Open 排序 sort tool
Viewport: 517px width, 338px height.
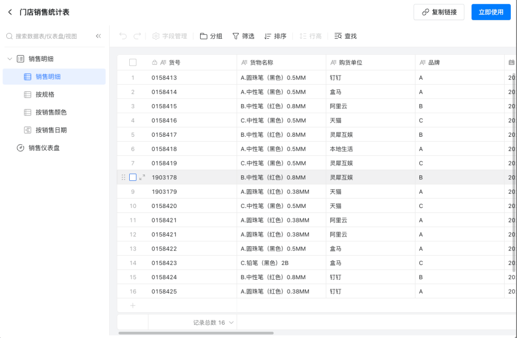click(x=275, y=36)
